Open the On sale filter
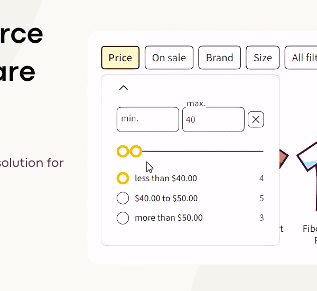 [x=169, y=58]
